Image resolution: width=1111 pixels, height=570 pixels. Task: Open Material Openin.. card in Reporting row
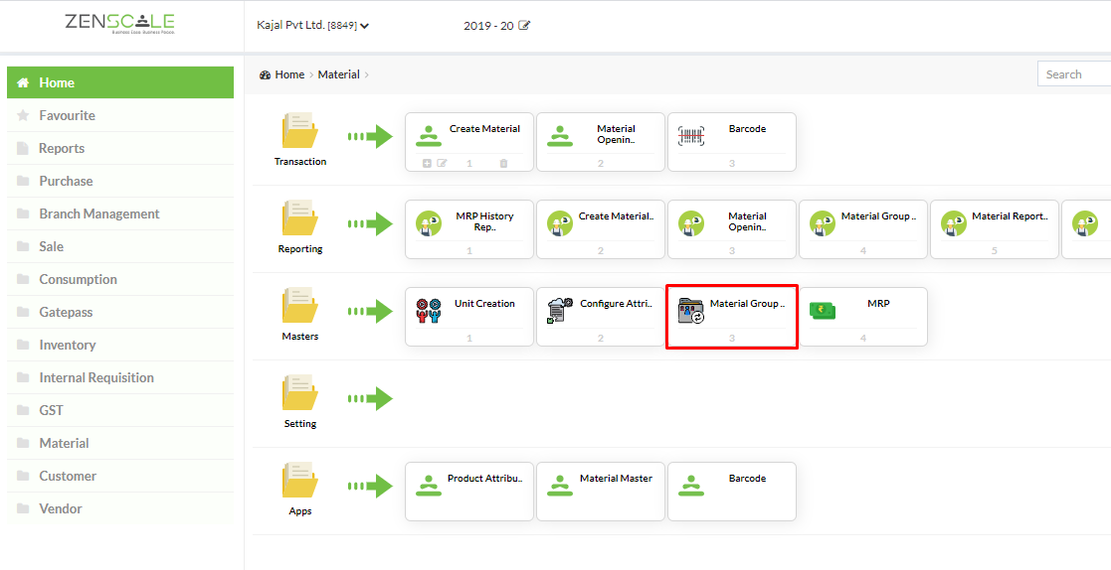(732, 229)
